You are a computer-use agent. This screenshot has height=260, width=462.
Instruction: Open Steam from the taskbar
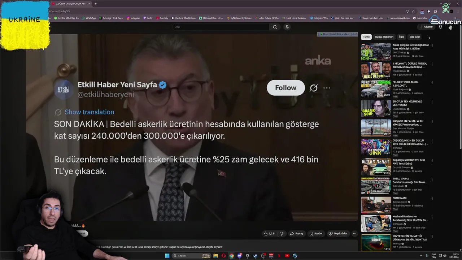click(x=255, y=256)
